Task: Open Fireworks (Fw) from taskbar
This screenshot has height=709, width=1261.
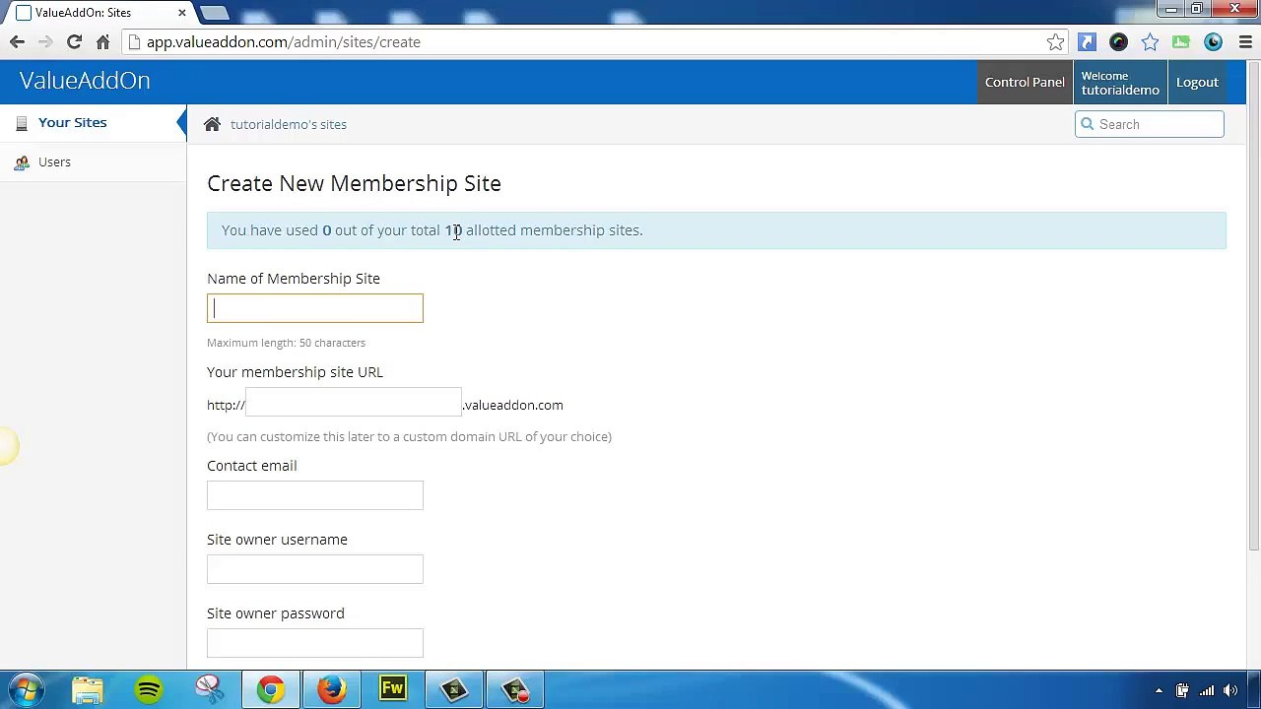Action: (393, 689)
